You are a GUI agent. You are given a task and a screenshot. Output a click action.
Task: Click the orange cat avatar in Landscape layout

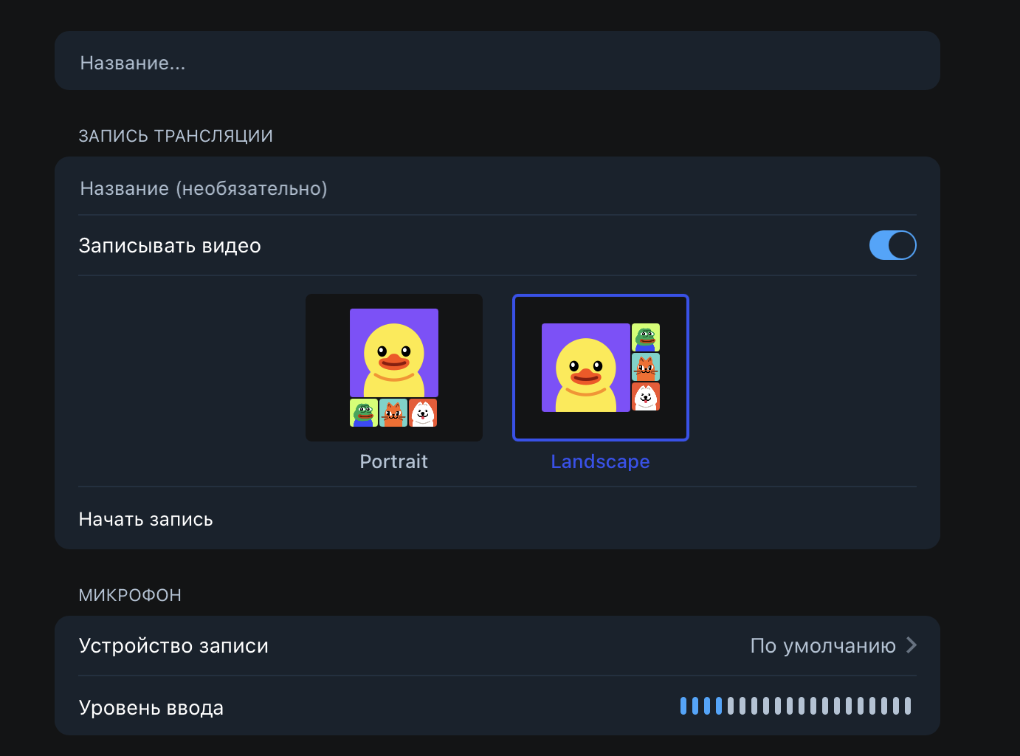[x=646, y=367]
